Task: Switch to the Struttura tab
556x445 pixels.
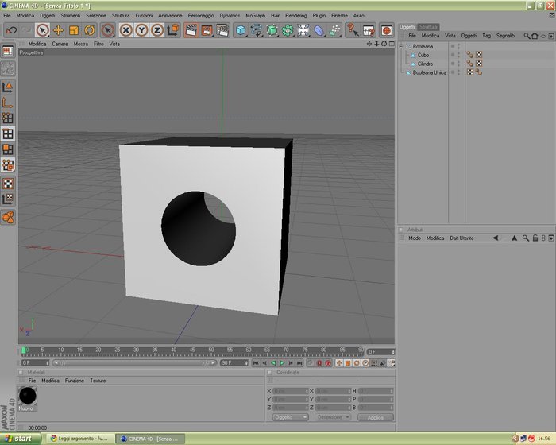Action: pyautogui.click(x=428, y=27)
